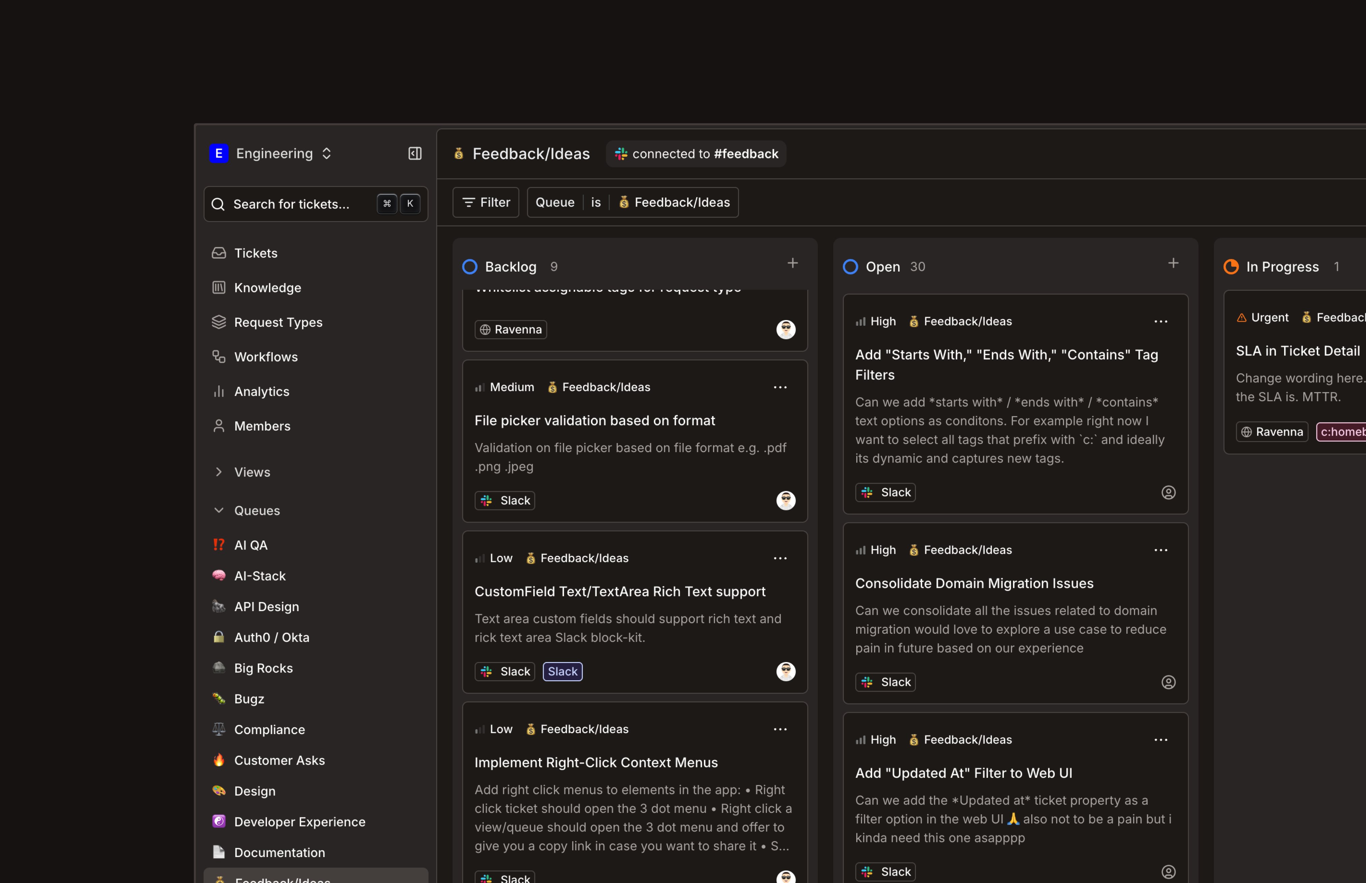Image resolution: width=1366 pixels, height=883 pixels.
Task: Click the Workflows sidebar icon
Action: tap(218, 357)
